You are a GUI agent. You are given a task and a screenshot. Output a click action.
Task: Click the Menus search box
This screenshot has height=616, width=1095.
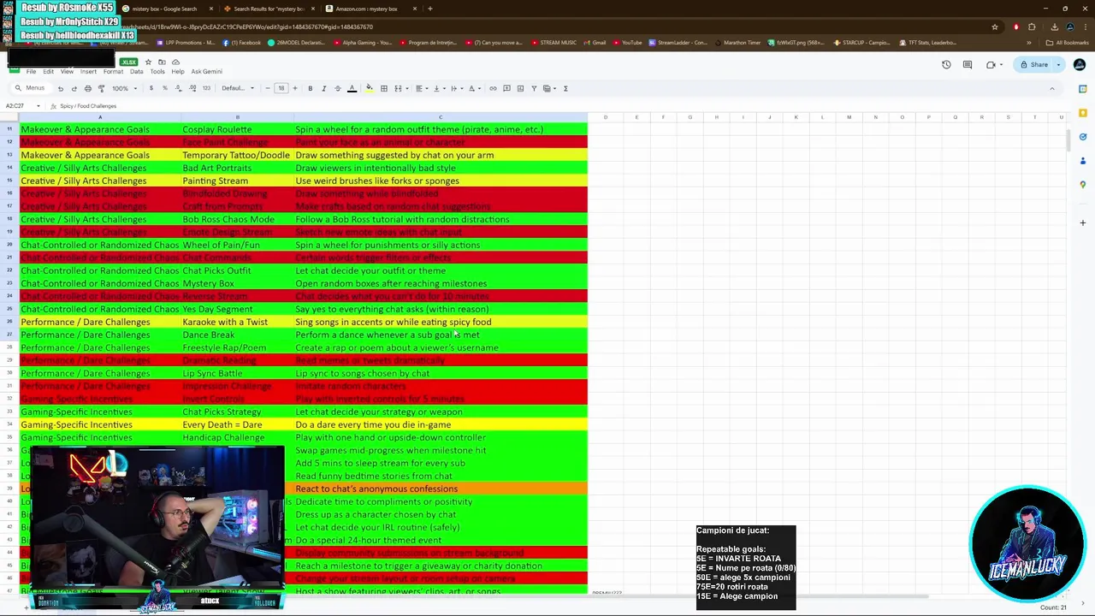tap(31, 88)
